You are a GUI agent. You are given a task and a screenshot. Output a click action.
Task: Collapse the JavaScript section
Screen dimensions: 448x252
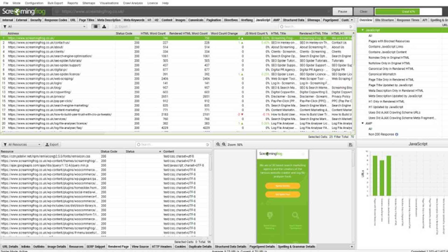pyautogui.click(x=363, y=30)
